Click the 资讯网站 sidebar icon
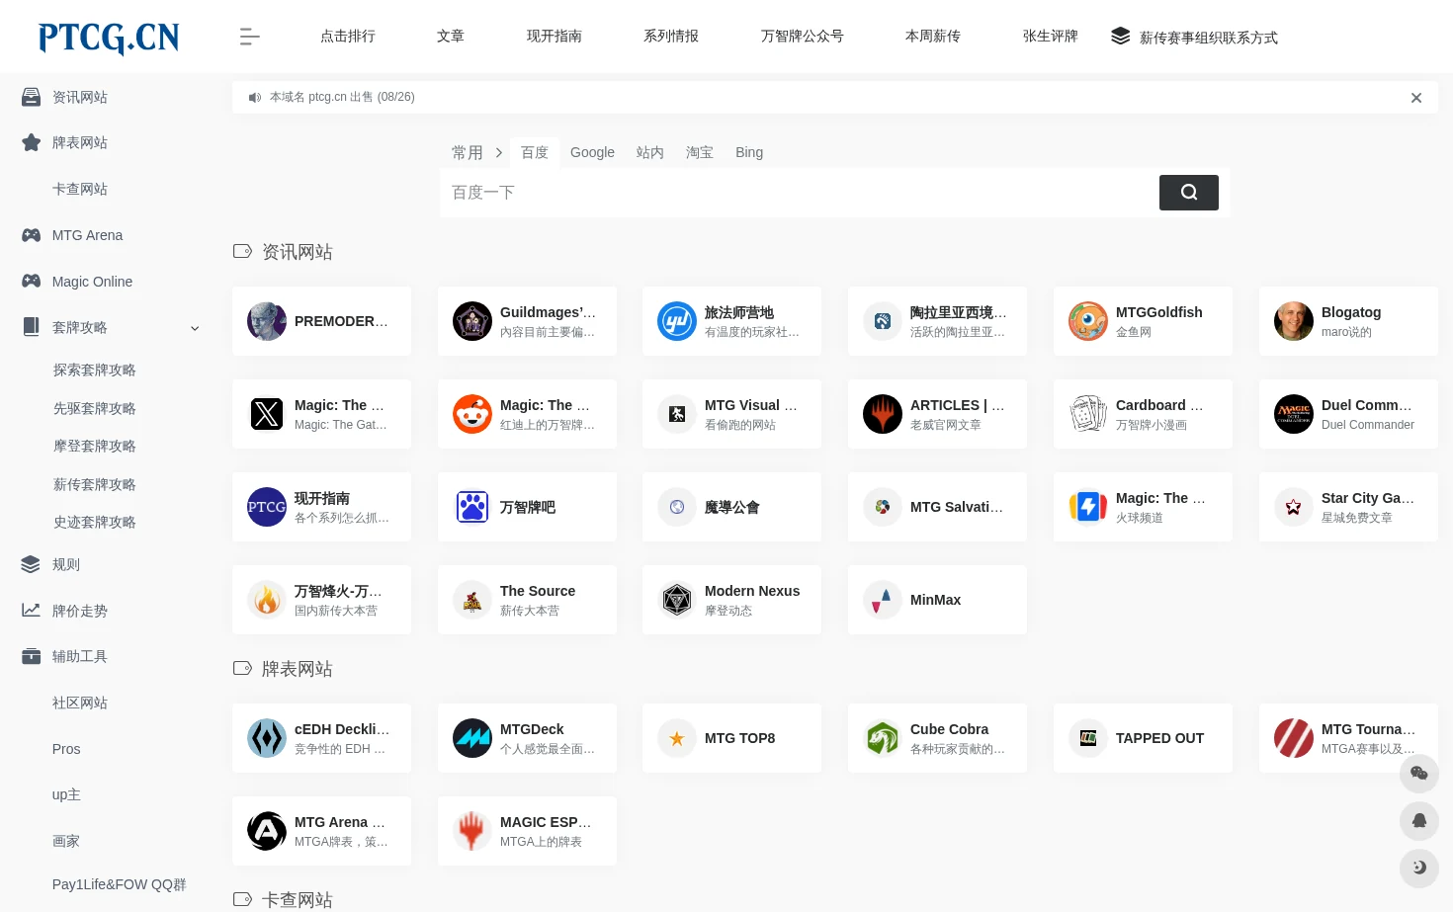The height and width of the screenshot is (912, 1453). [32, 97]
